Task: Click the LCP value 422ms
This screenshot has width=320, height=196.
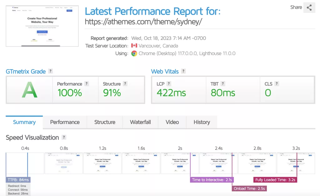Action: (x=171, y=93)
